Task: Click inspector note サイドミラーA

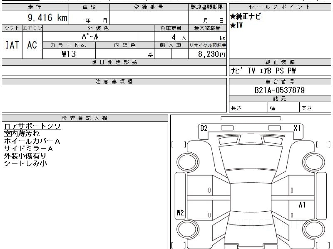Action: (x=28, y=149)
